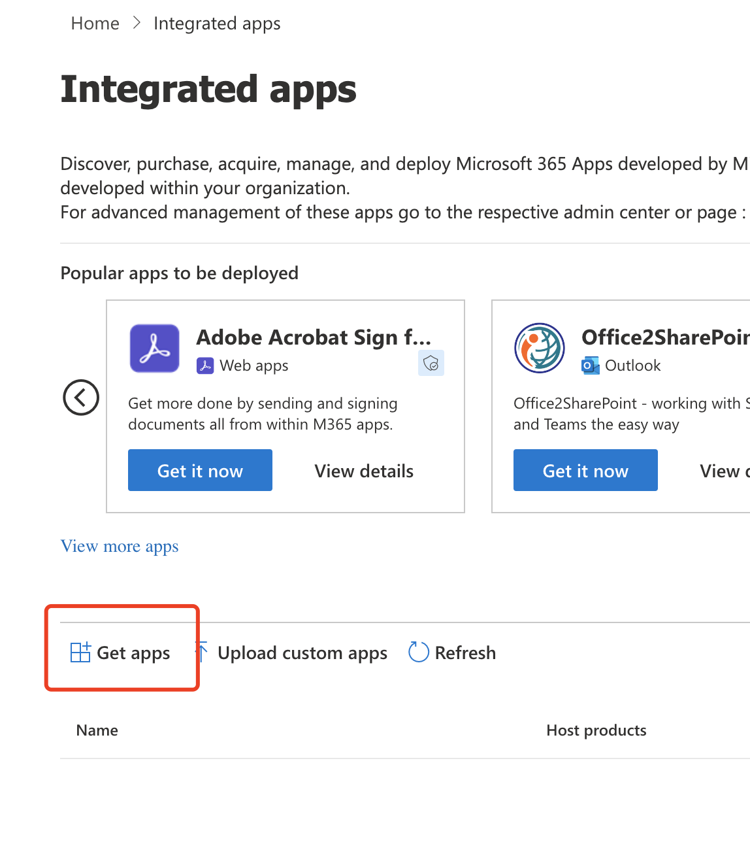The image size is (750, 850).
Task: Open the Office2SharePoint app title
Action: pyautogui.click(x=665, y=337)
